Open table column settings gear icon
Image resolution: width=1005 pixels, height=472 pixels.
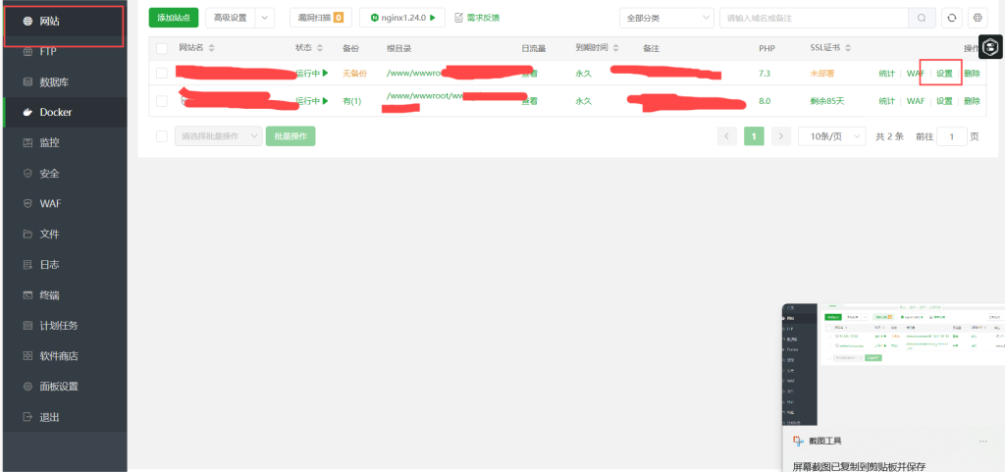(978, 18)
